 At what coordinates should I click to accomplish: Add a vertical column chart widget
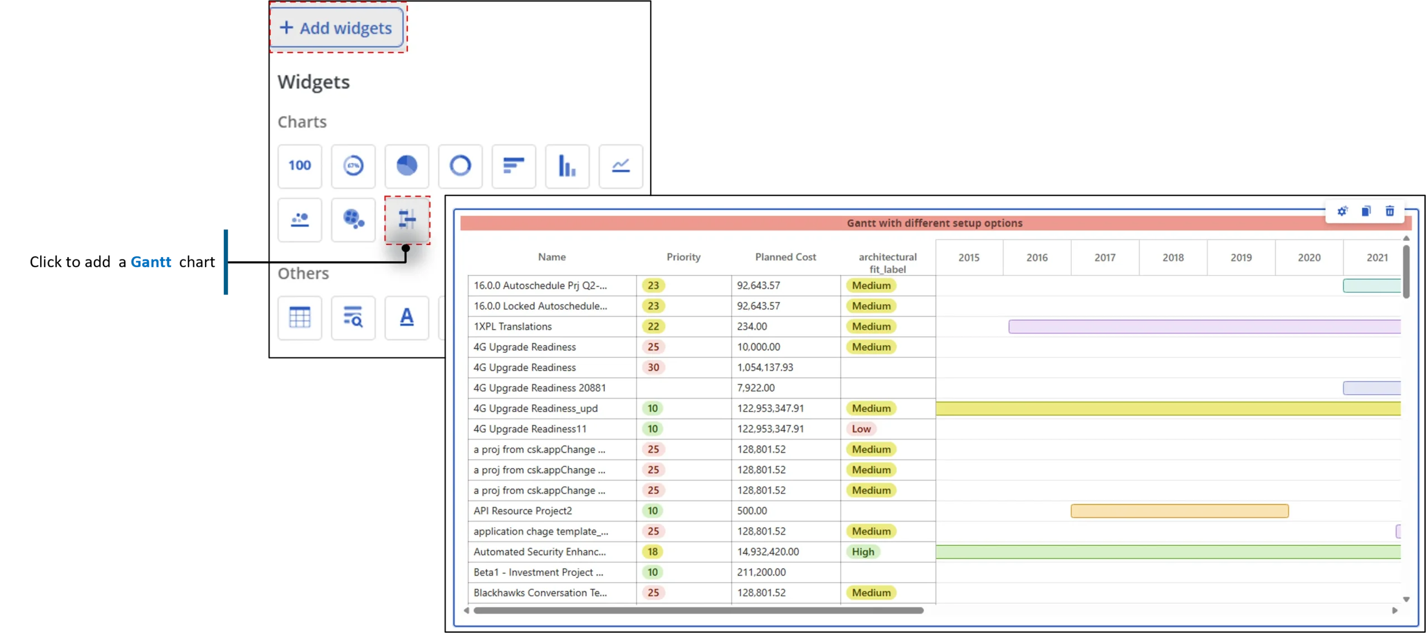(567, 166)
